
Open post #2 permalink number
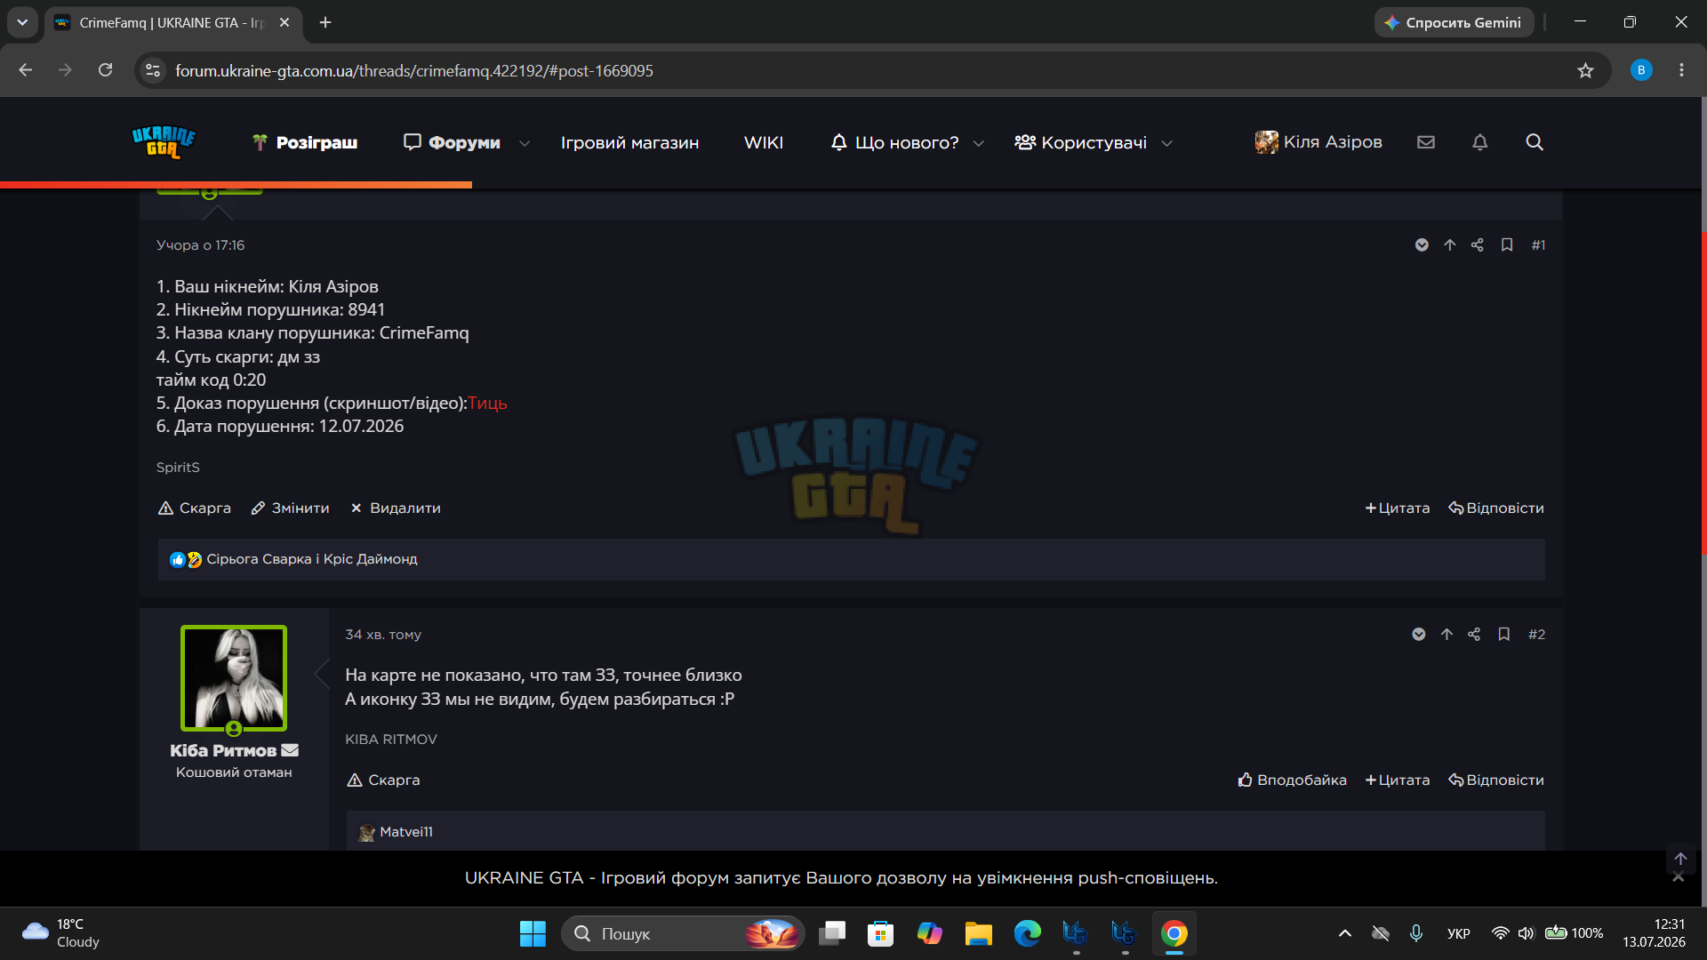point(1536,635)
